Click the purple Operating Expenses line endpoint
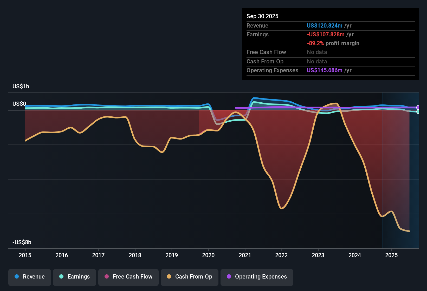Viewport: 427px width, 291px height. [417, 107]
